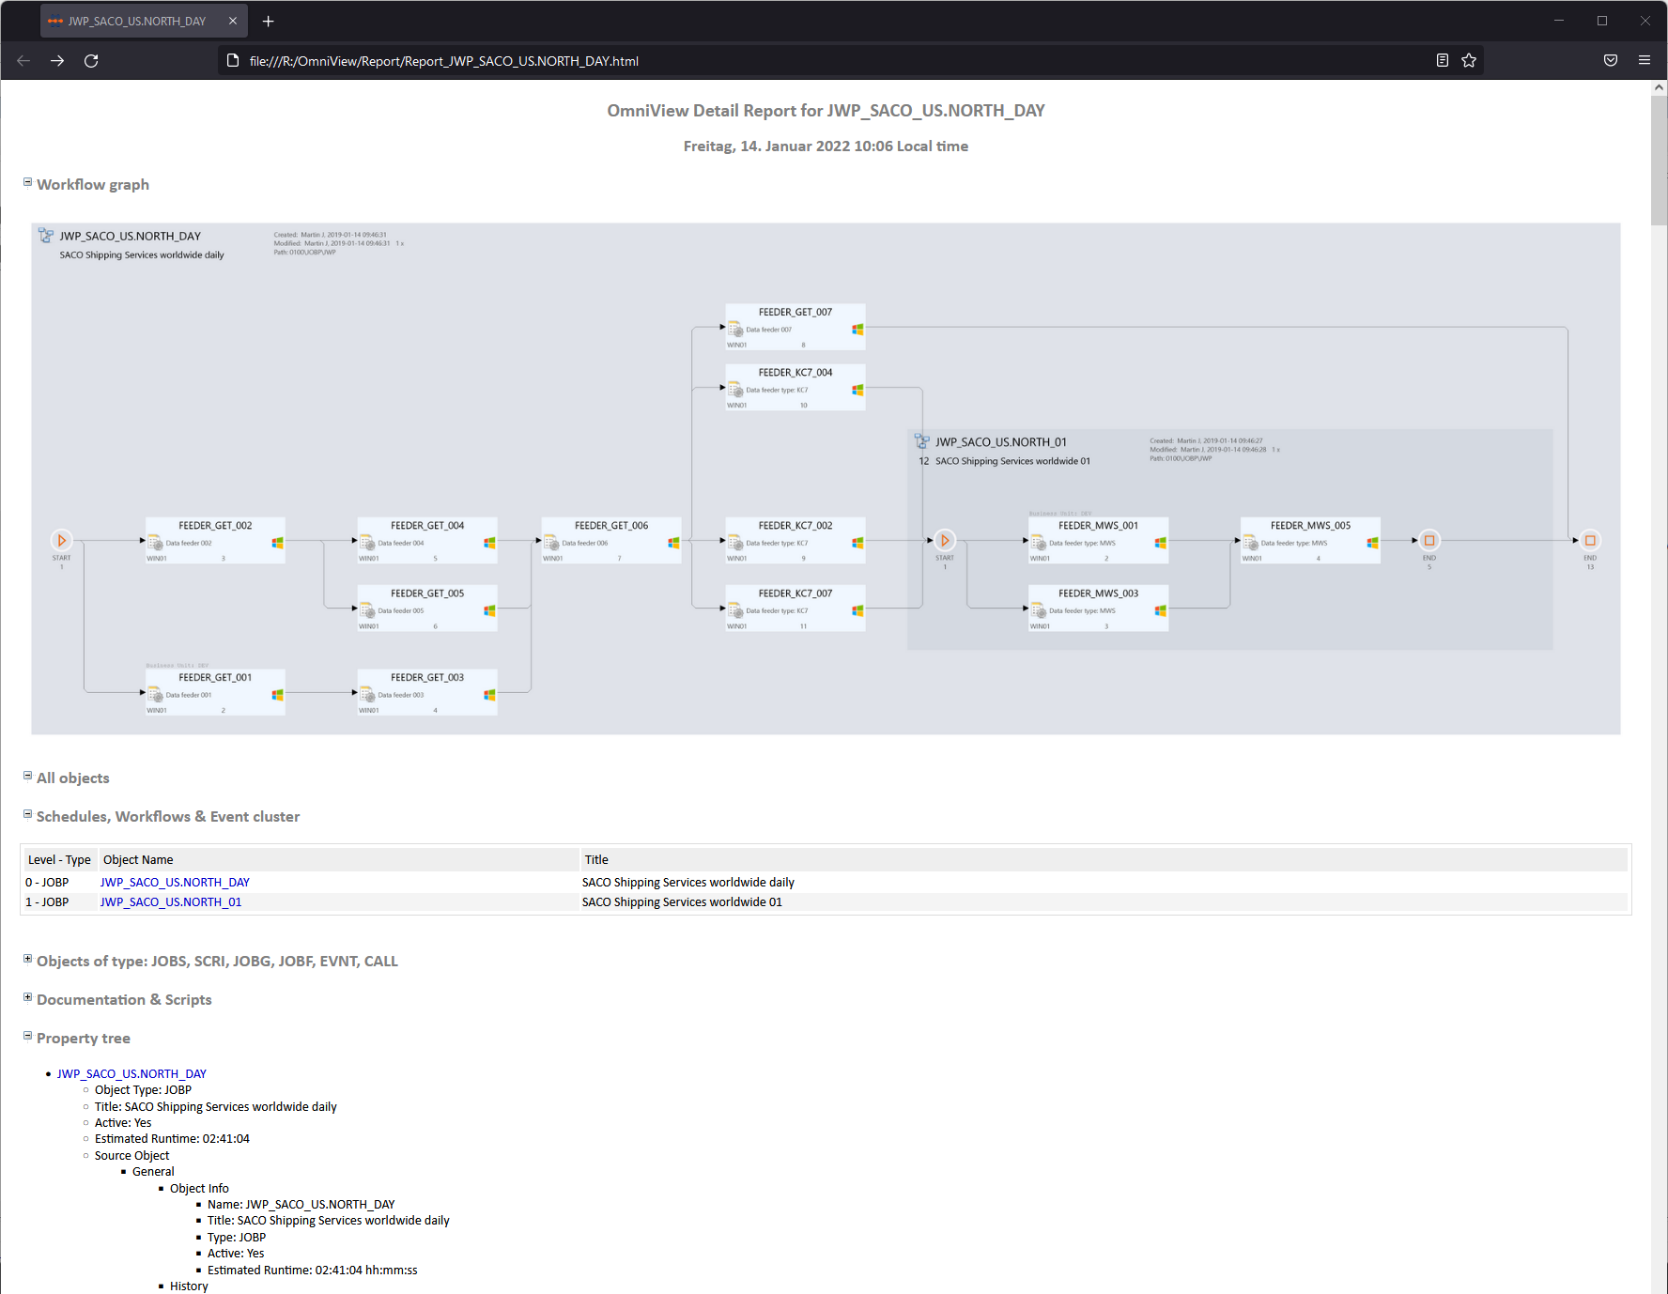
Task: Click the workflow icon next to JWP_SACO_US.NORTH_DAY title
Action: (x=44, y=235)
